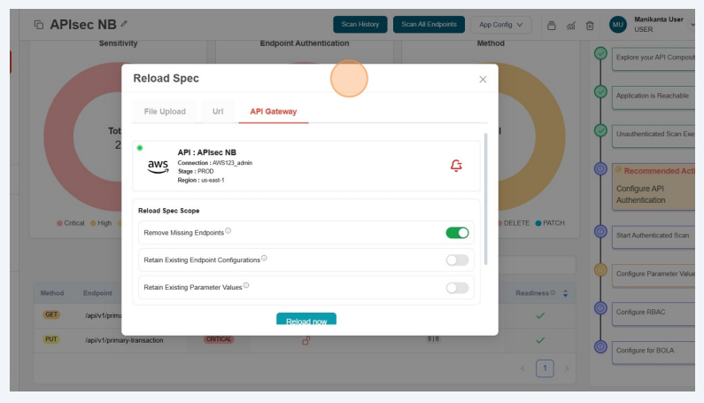Click info icon beside Remove Missing Endpoints

[228, 231]
